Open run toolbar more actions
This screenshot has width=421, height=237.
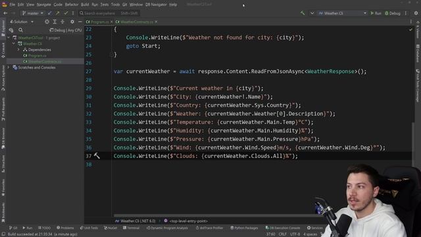click(x=406, y=13)
